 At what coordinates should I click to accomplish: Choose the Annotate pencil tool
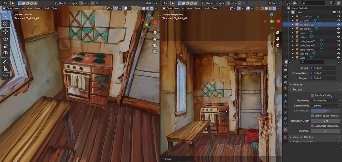6,61
